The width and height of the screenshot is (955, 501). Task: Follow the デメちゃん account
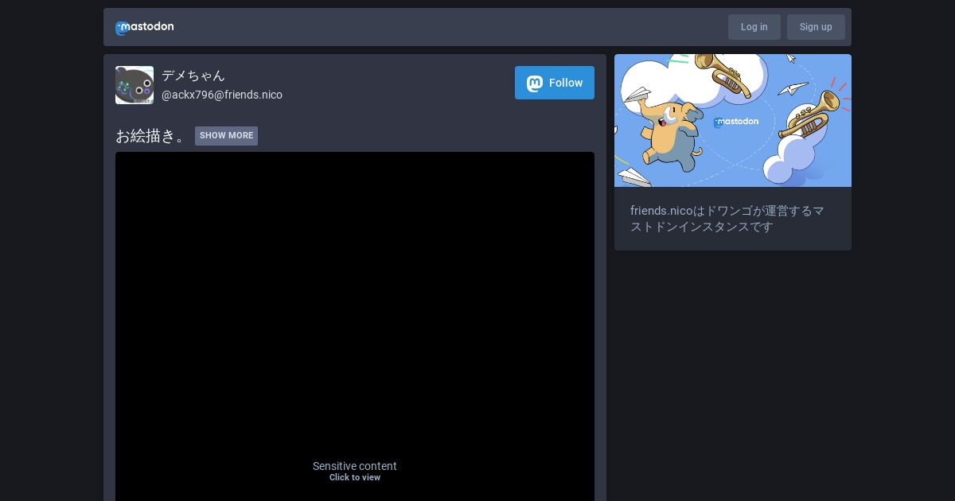(555, 83)
